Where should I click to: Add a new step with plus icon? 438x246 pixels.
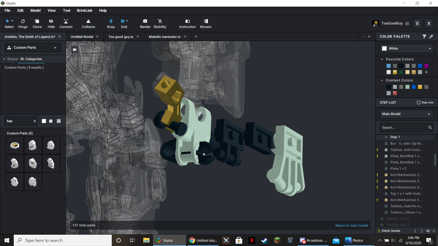(x=434, y=231)
